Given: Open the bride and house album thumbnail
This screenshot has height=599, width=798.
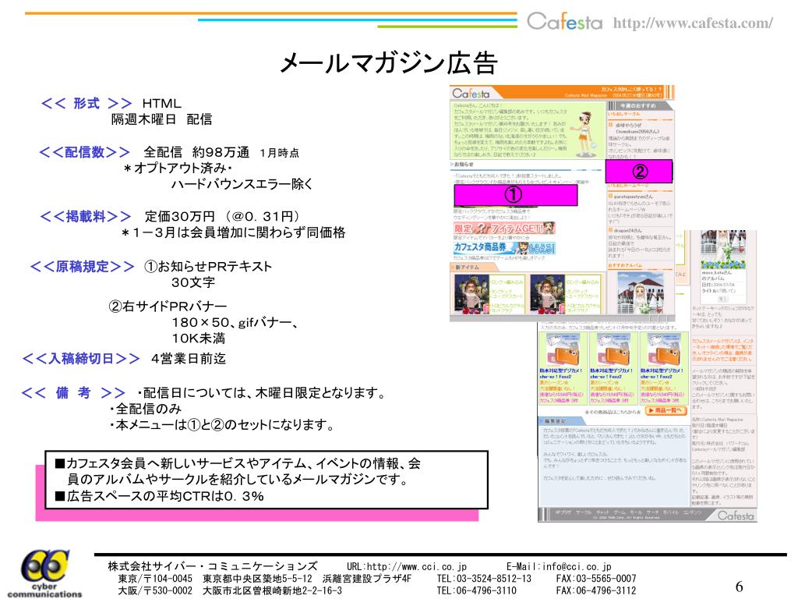Looking at the screenshot, I should click(641, 293).
